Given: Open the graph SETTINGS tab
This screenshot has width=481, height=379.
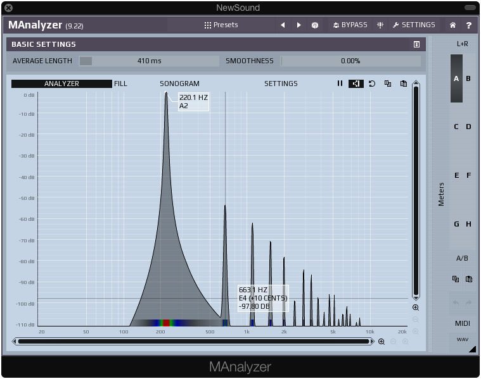Looking at the screenshot, I should pyautogui.click(x=281, y=84).
